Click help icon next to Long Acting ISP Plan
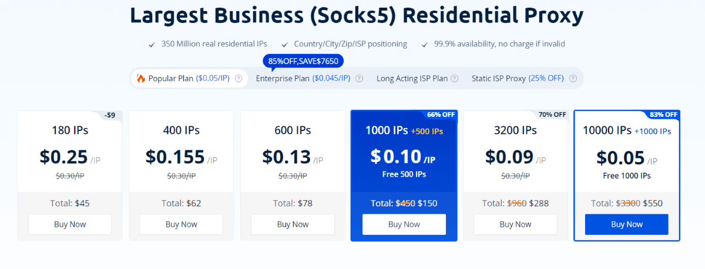Screen dimensions: 705x269 pos(454,79)
